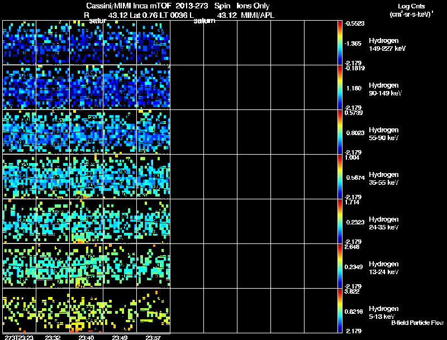Select the 23:40 time label on axis
Screen dimensions: 447x340
tap(86, 337)
